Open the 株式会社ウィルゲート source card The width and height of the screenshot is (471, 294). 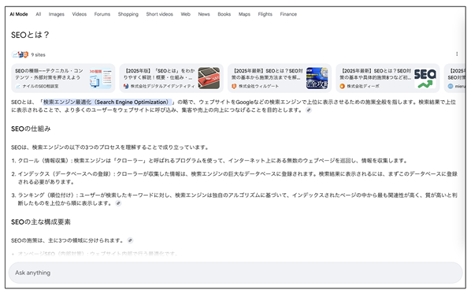[280, 78]
